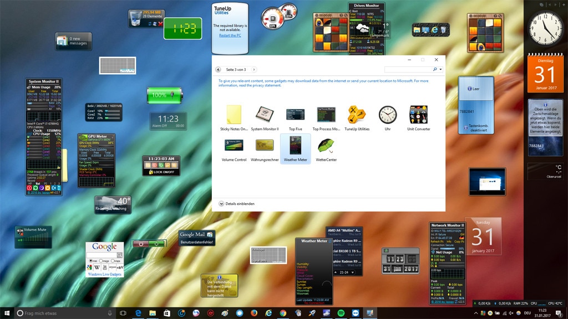Click the recycle bin icon gadget
This screenshot has height=319, width=568.
tap(135, 18)
